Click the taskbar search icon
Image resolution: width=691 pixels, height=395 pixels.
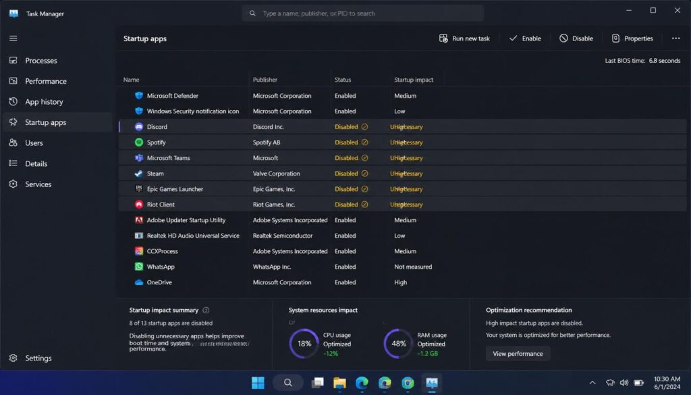pos(287,383)
